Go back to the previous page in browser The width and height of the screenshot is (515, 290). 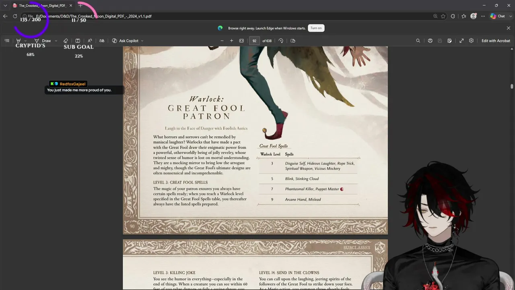pyautogui.click(x=5, y=16)
